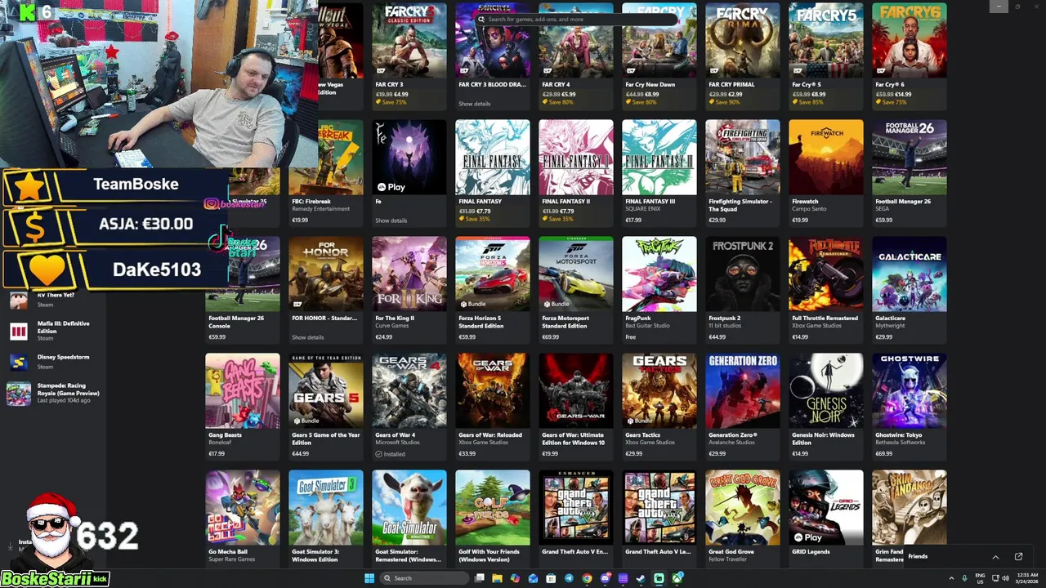Open the FragPunk cover
1046x588 pixels.
[x=659, y=274]
